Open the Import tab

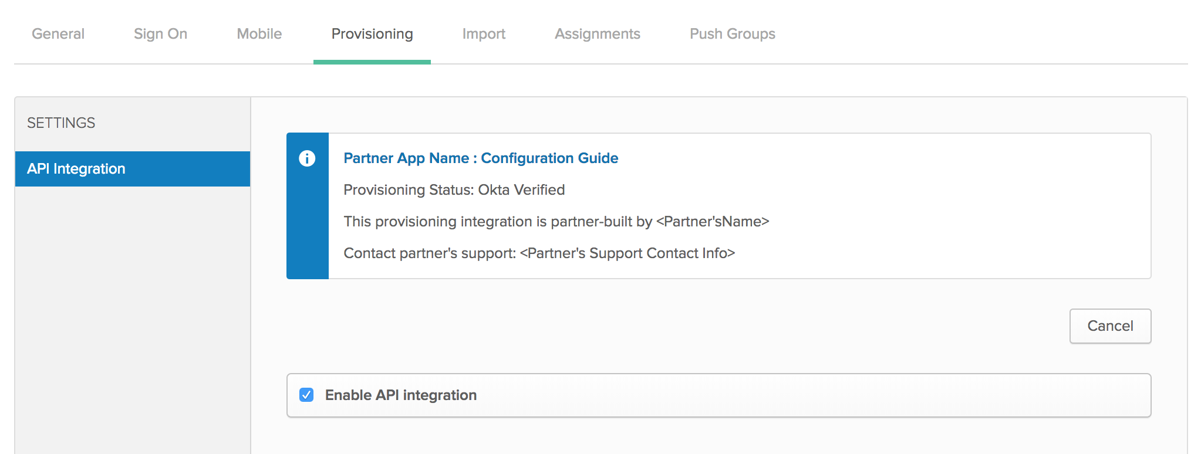484,34
